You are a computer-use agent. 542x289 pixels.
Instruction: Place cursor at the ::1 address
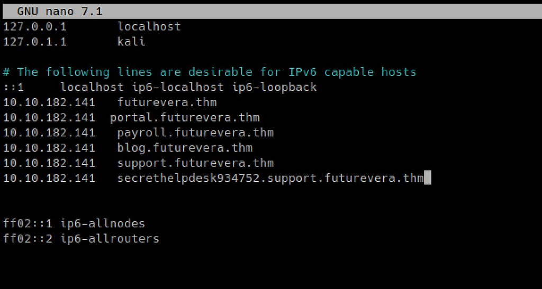[13, 87]
